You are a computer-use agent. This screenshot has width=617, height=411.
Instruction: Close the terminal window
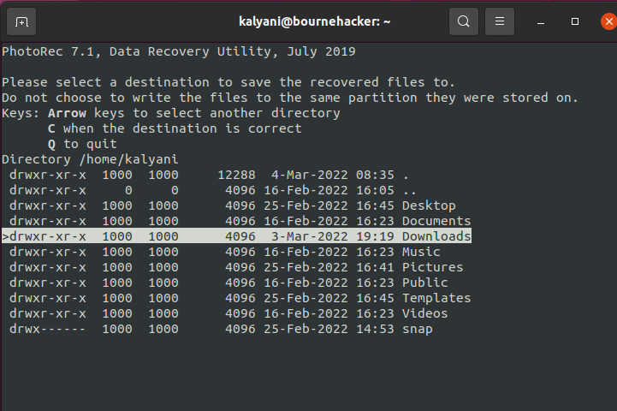(608, 21)
